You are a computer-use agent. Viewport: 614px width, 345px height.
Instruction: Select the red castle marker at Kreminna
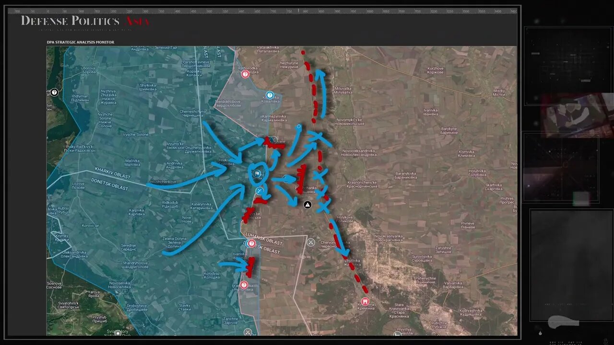click(365, 302)
